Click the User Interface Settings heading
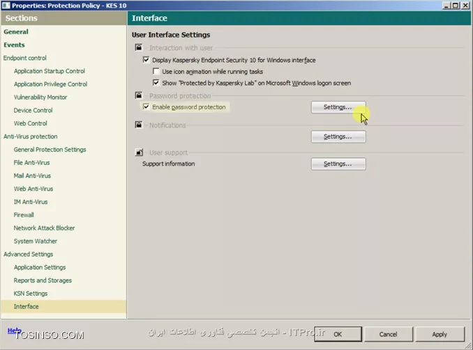This screenshot has height=350, width=473. coord(171,35)
